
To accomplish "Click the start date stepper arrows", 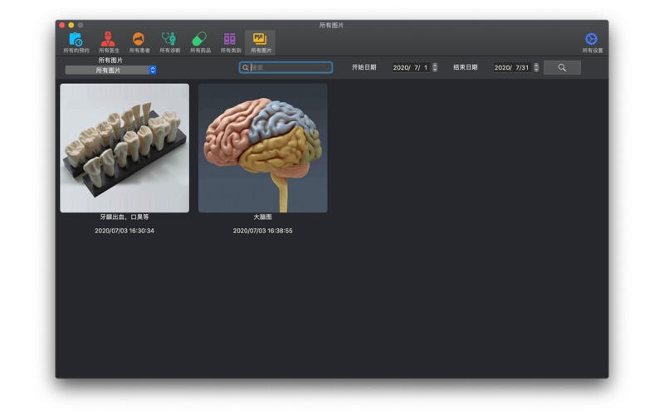I will [434, 67].
